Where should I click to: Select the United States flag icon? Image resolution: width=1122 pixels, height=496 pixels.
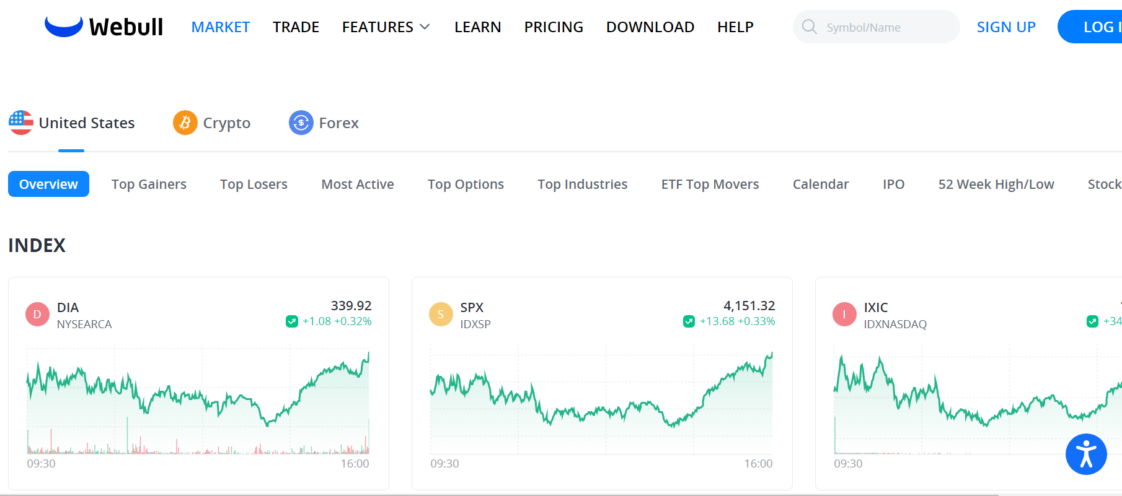click(x=21, y=123)
